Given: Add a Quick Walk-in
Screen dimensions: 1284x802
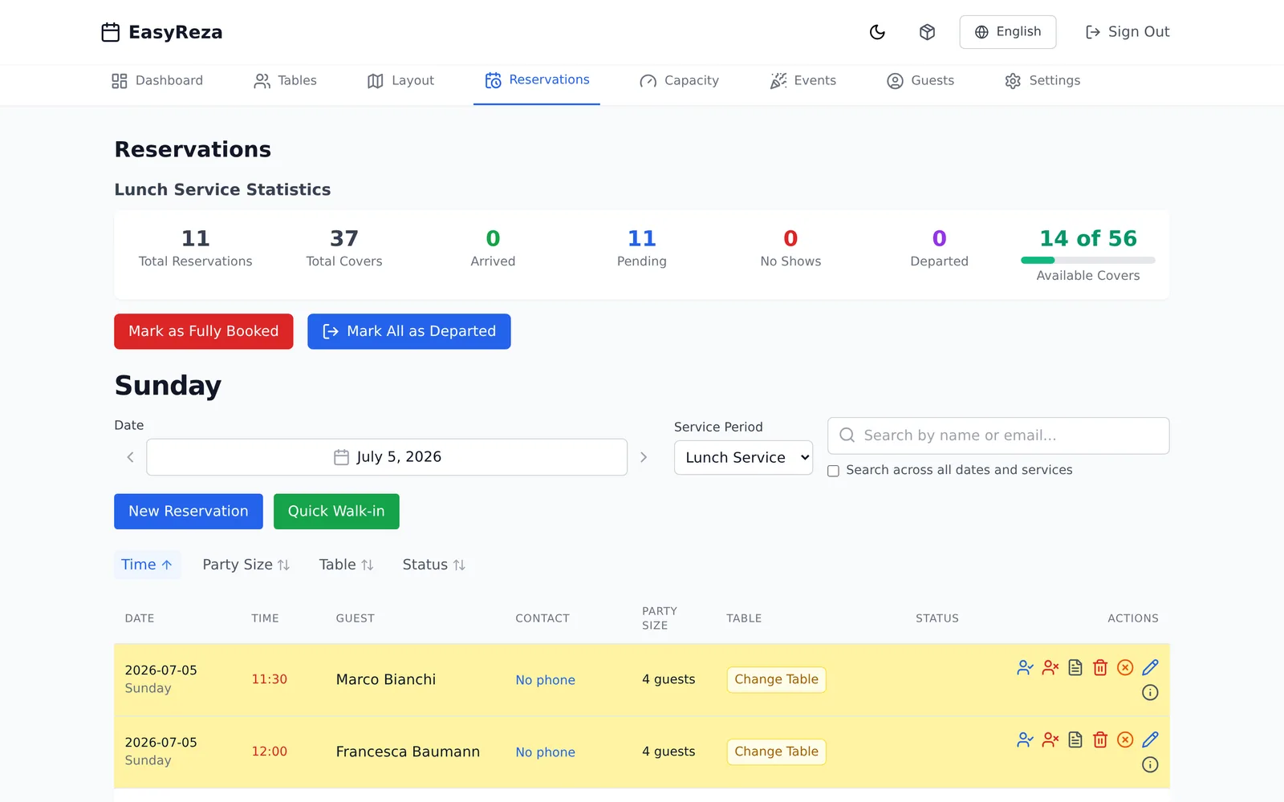Looking at the screenshot, I should pos(336,511).
